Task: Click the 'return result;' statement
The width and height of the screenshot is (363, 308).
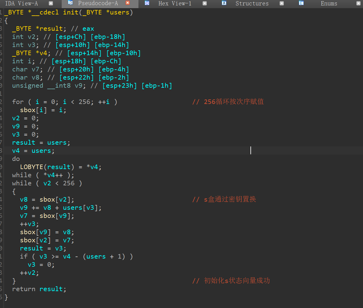Action: [39, 289]
